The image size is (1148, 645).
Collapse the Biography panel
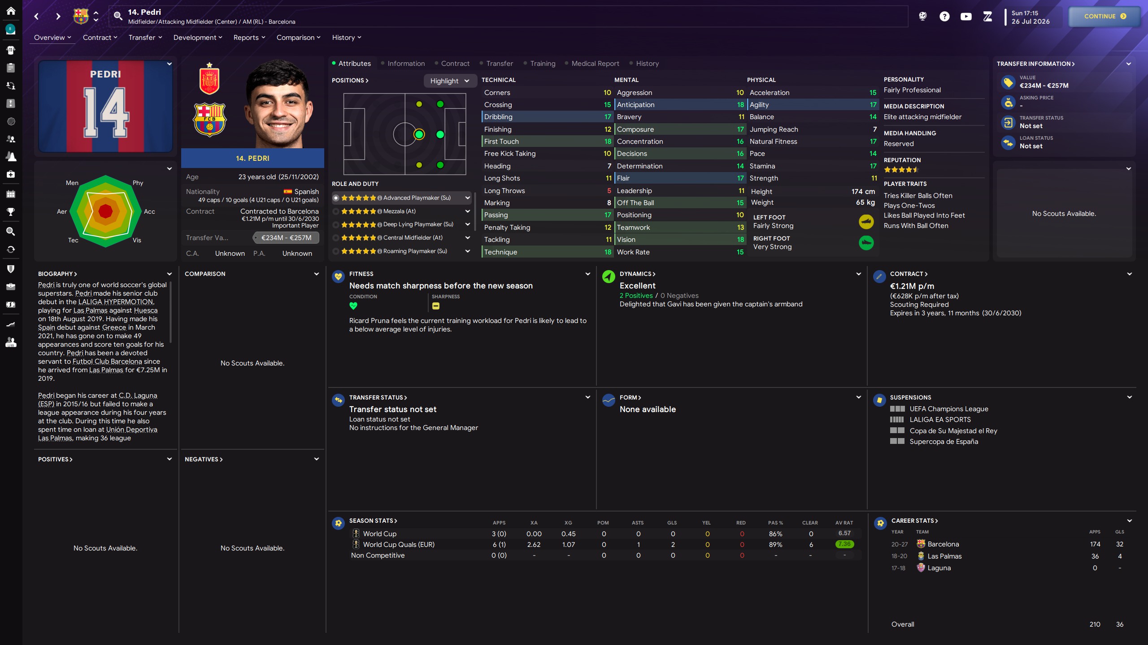point(170,274)
